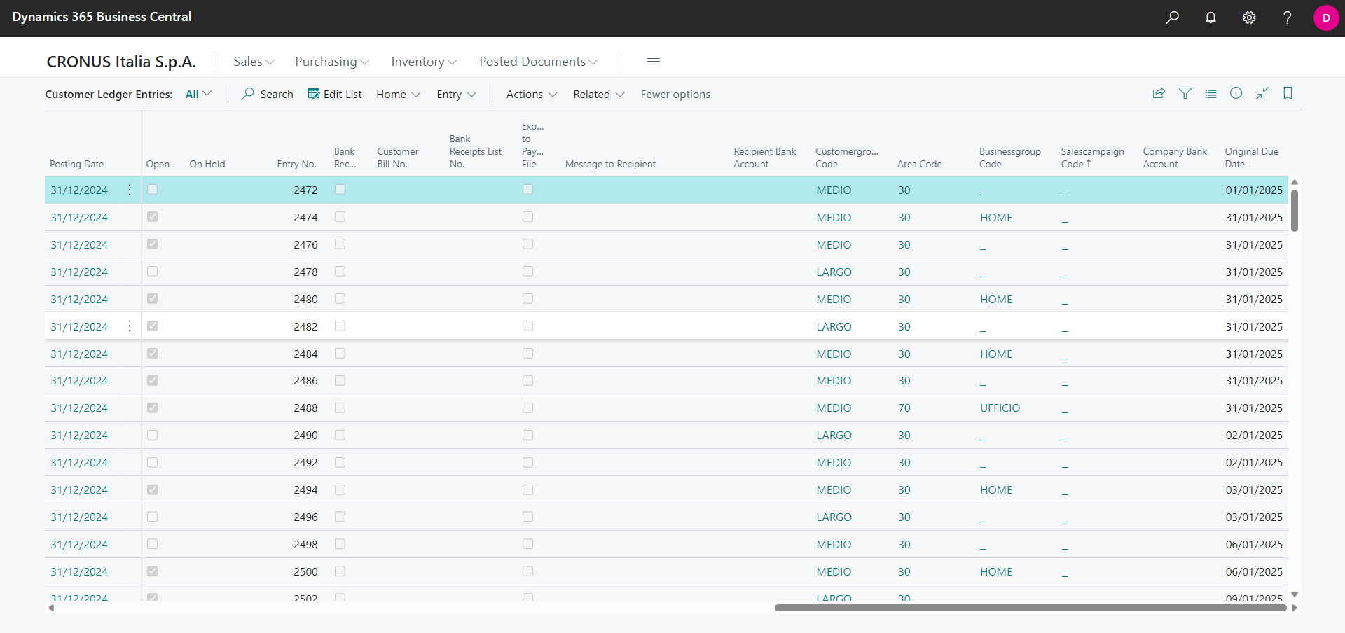Toggle Open checkbox for entry 2472

tap(153, 190)
